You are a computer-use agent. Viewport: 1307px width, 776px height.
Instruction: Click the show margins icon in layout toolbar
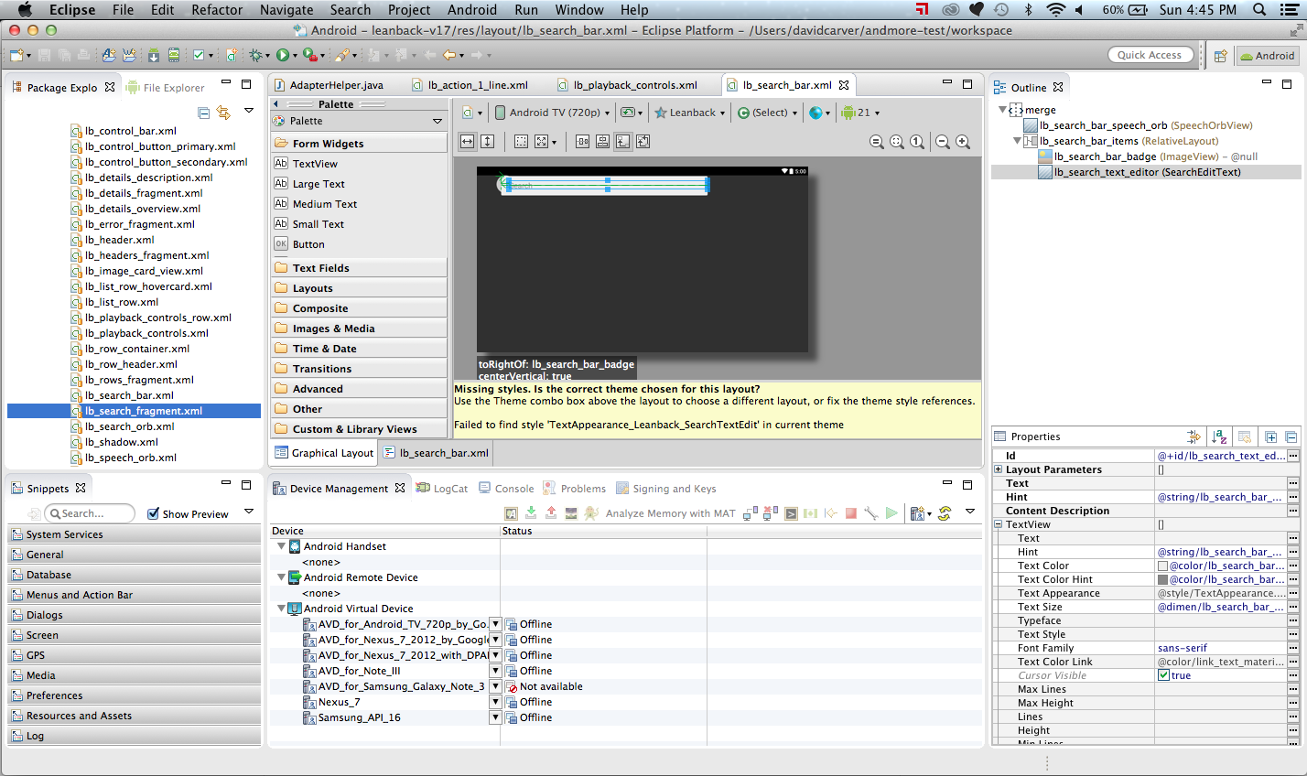point(521,141)
